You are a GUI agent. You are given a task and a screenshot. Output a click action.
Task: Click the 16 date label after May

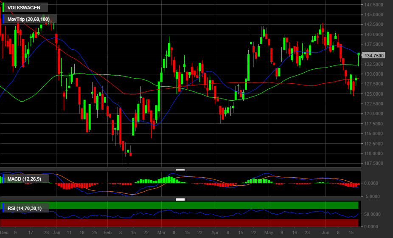(295, 233)
